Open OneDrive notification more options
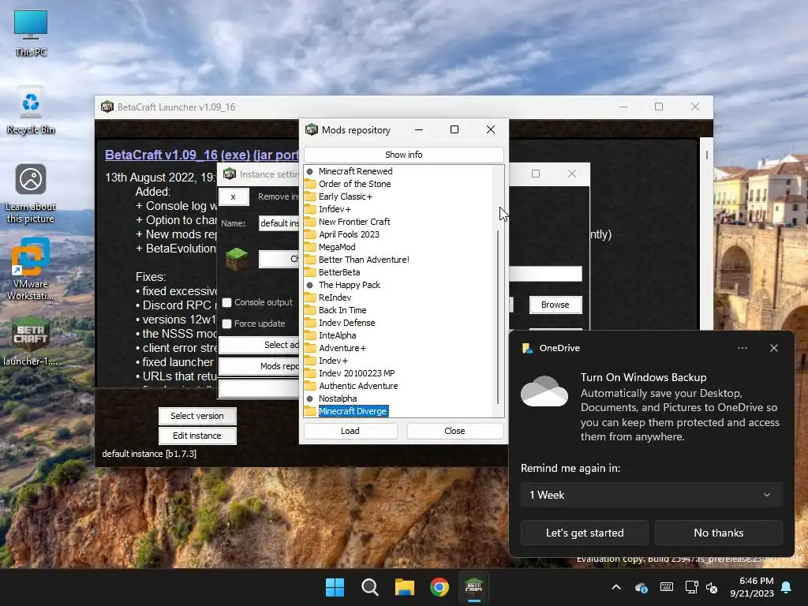The height and width of the screenshot is (606, 808). click(x=742, y=348)
